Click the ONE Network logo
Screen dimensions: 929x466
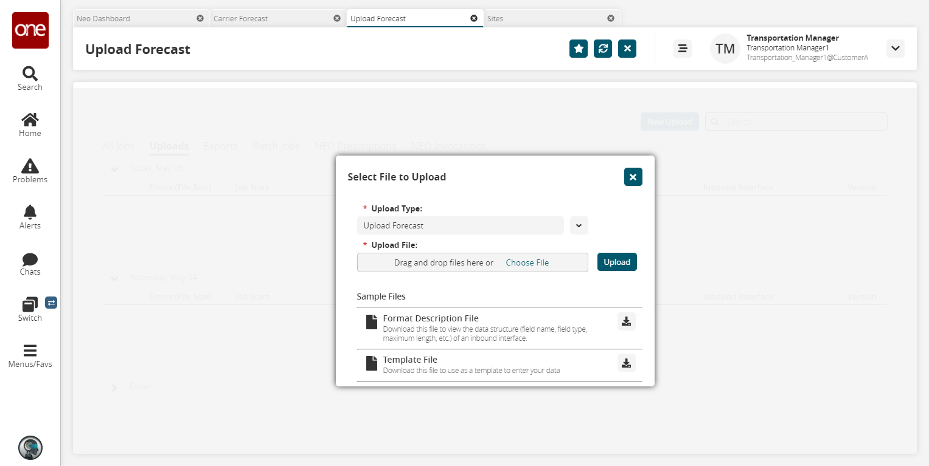30,30
